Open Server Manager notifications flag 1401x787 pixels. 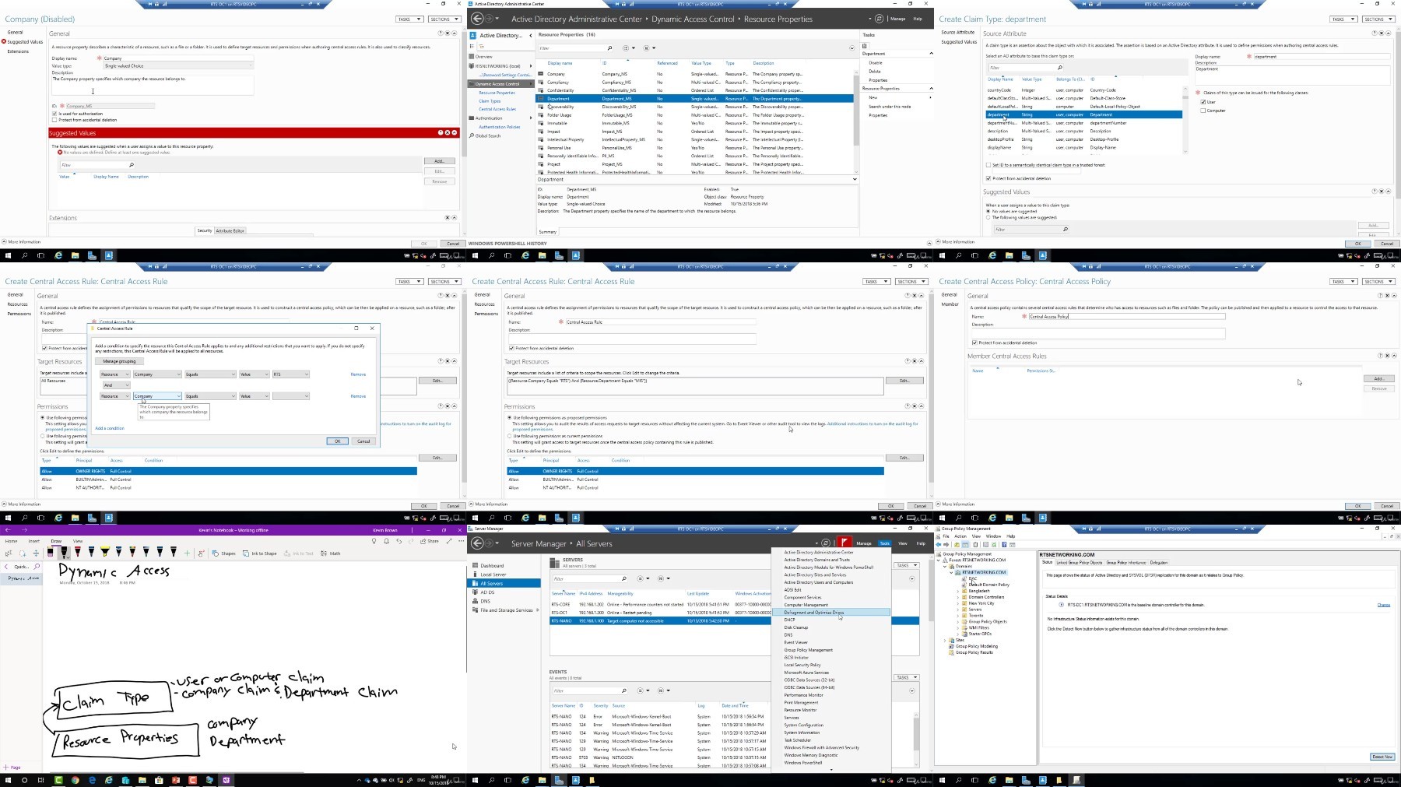tap(844, 543)
